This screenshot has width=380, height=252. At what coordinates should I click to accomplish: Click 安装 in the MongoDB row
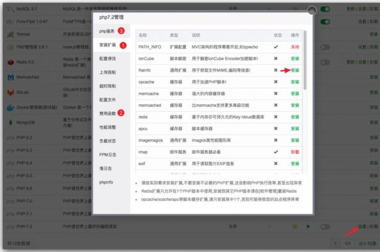[374, 123]
